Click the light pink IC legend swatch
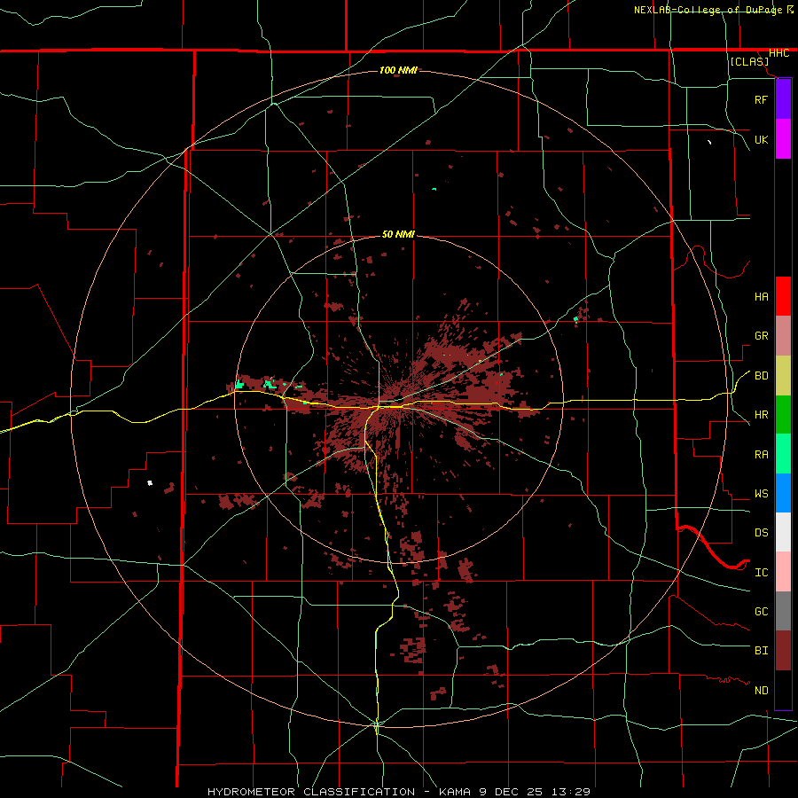Image resolution: width=798 pixels, height=798 pixels. tap(783, 572)
